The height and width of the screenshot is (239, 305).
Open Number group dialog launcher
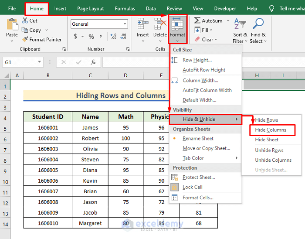(x=128, y=49)
